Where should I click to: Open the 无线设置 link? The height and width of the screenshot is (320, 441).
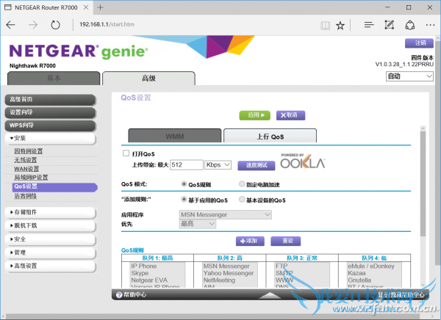point(26,160)
